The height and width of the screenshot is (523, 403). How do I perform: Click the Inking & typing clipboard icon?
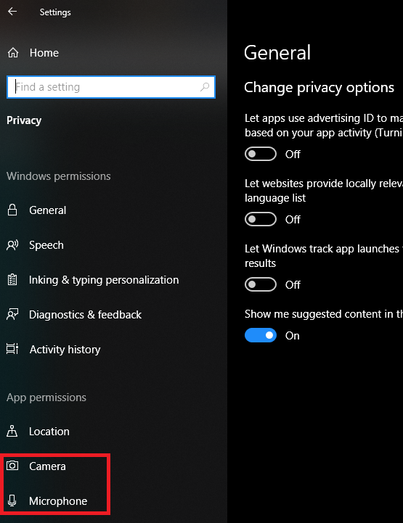click(12, 280)
